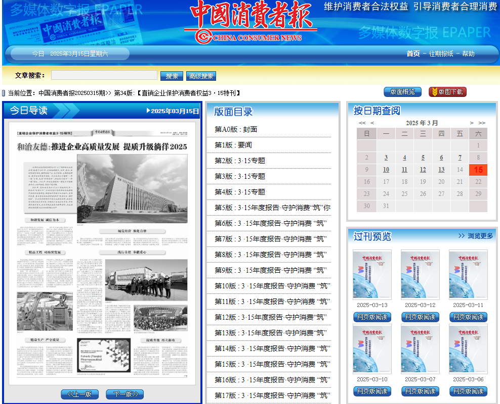
Task: Open 第A0版 封面 in page list
Action: coord(236,129)
